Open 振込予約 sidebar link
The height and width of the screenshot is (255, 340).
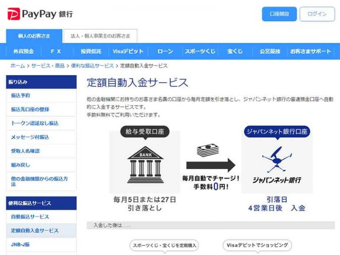[41, 95]
